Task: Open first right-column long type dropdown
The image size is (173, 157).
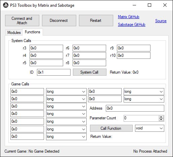Action: click(144, 92)
